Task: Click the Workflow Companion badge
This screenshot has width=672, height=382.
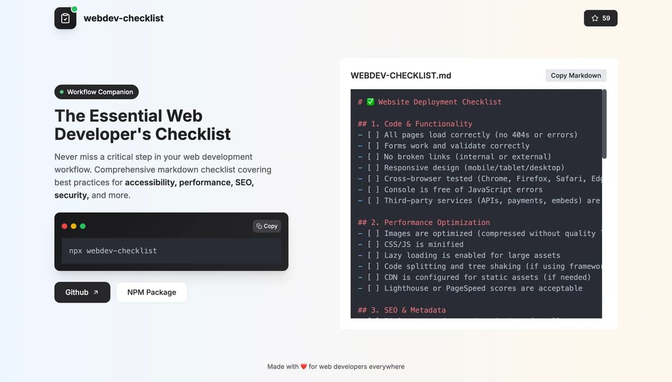Action: coord(96,92)
